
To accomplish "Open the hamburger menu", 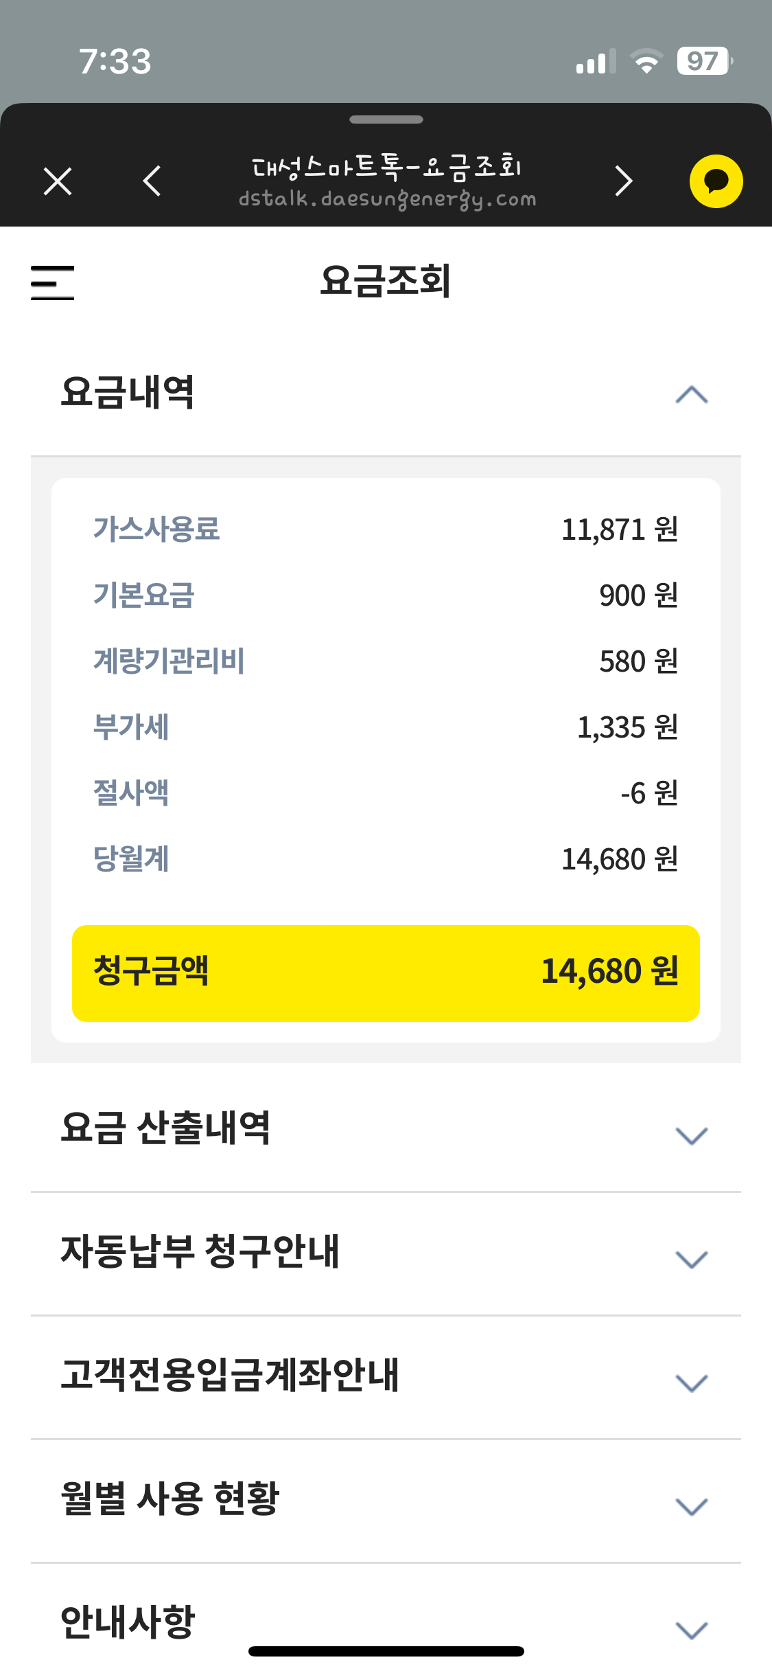I will tap(53, 282).
